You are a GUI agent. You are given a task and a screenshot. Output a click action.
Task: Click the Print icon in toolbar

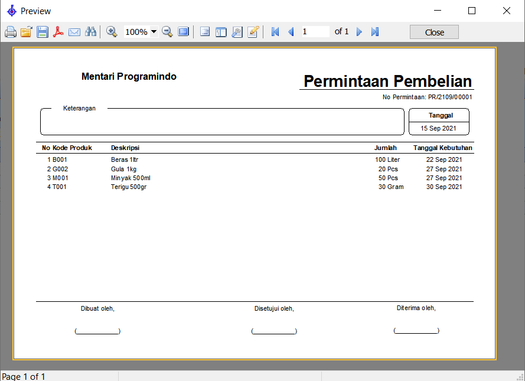pyautogui.click(x=11, y=32)
